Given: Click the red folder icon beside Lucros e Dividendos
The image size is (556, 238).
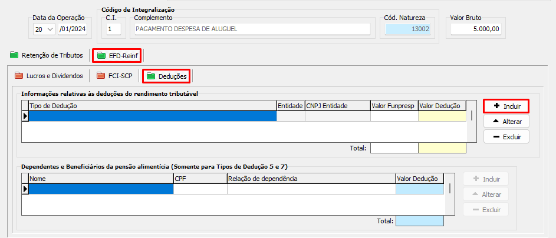Looking at the screenshot, I should click(x=19, y=76).
